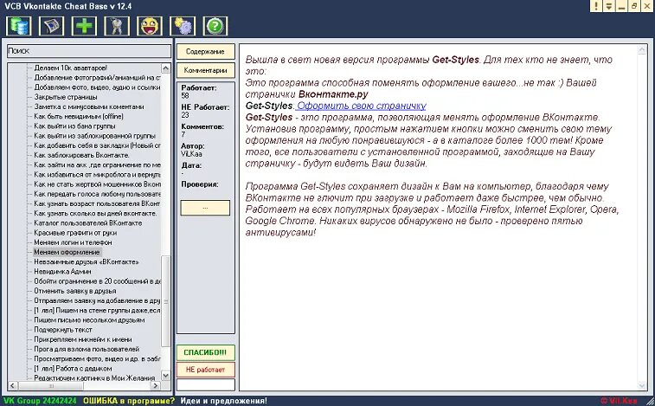Click article pane scroll up arrow
Image resolution: width=655 pixels, height=406 pixels.
642,50
